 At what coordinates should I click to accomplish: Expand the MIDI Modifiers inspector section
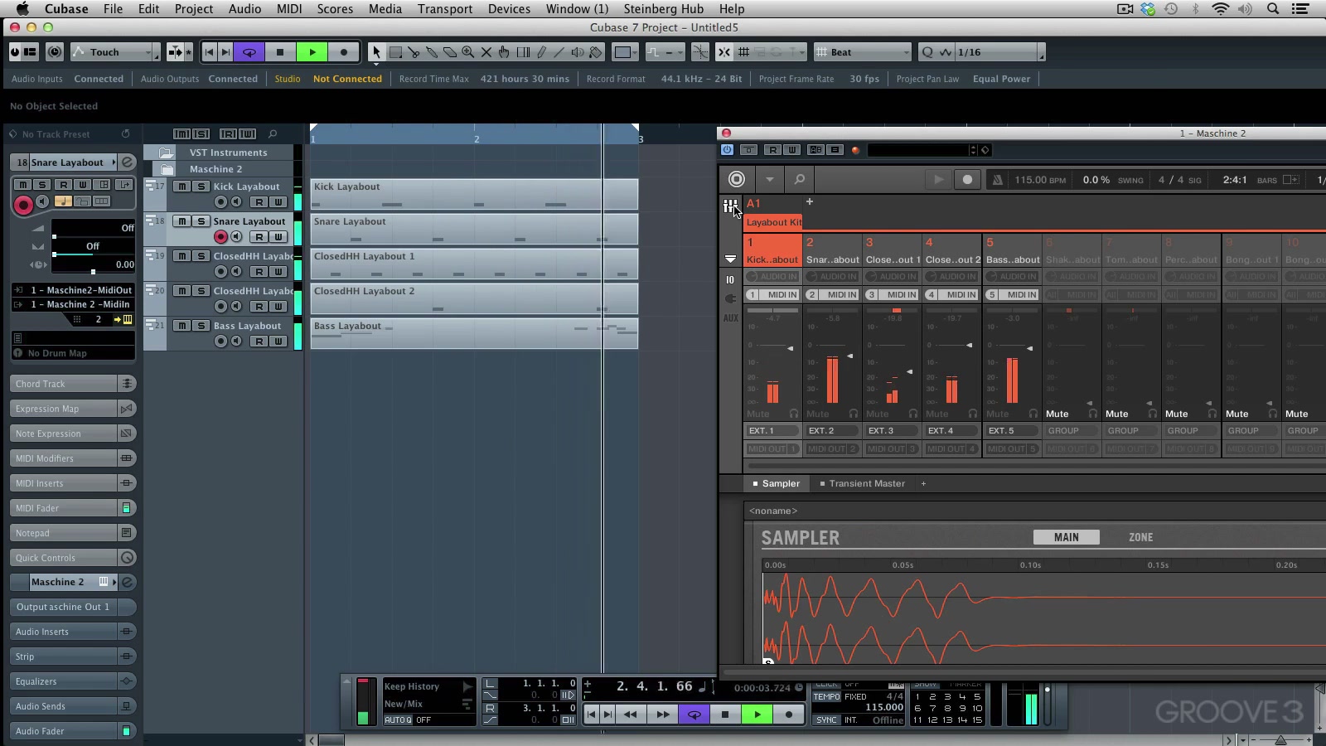pos(73,458)
